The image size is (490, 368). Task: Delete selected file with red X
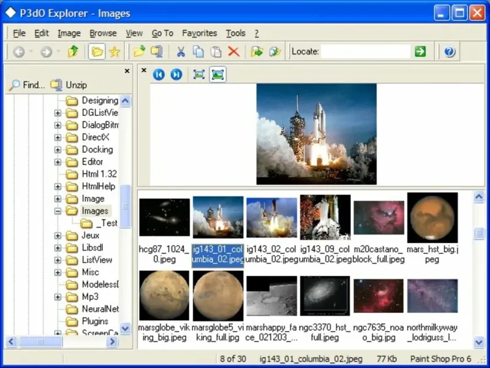click(233, 52)
